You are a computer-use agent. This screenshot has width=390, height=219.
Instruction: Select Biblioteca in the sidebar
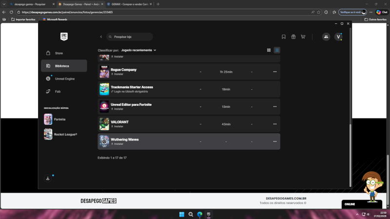tap(64, 66)
